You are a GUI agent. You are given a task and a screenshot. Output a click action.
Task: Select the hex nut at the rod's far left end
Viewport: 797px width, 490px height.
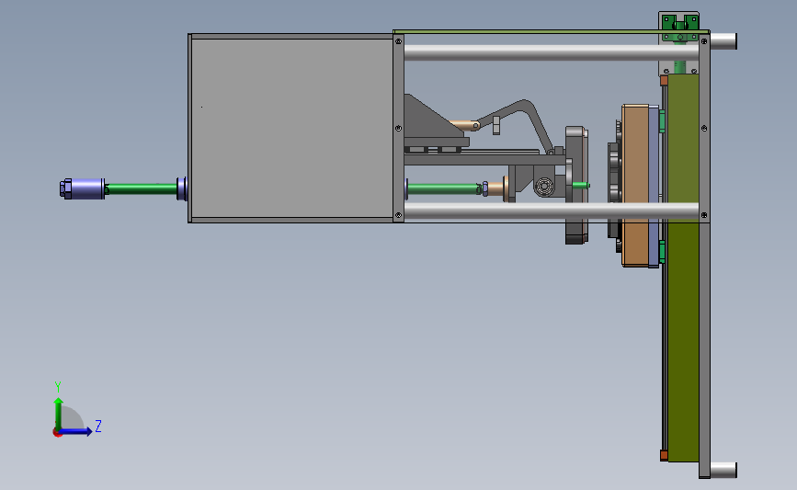coord(65,188)
